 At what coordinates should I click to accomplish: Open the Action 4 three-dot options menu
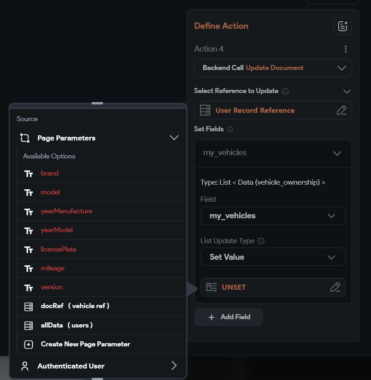pos(346,49)
